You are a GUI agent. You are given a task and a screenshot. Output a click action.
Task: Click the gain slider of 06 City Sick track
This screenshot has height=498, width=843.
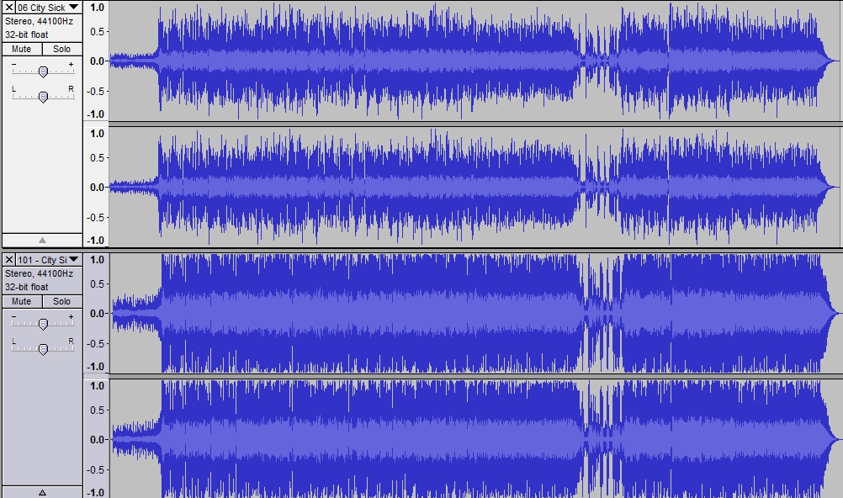pyautogui.click(x=43, y=71)
